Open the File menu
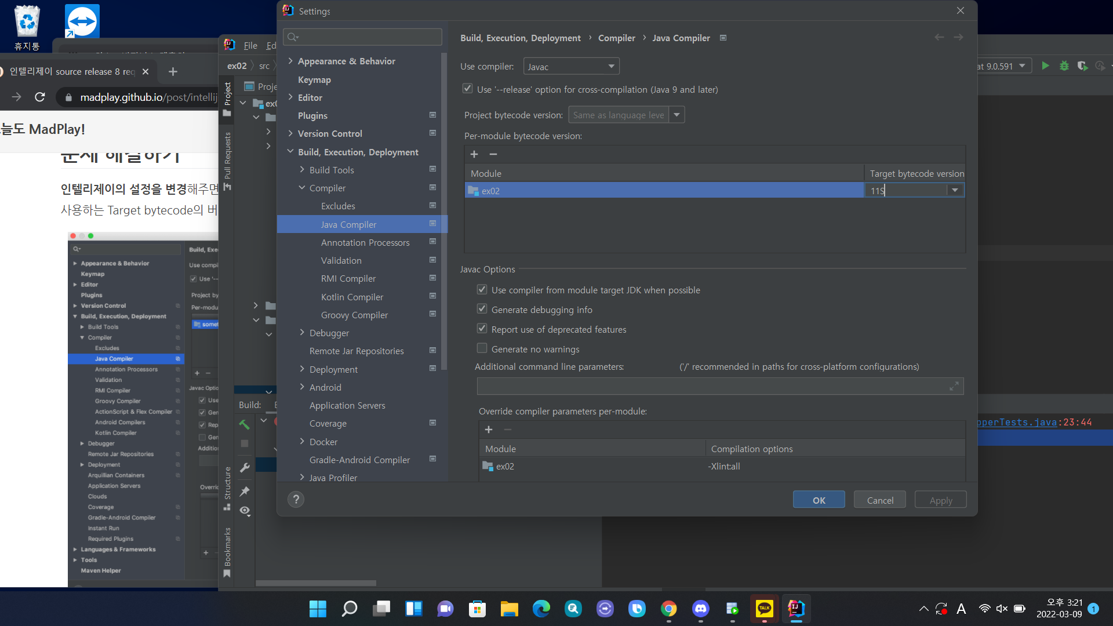Viewport: 1113px width, 626px height. (x=250, y=46)
